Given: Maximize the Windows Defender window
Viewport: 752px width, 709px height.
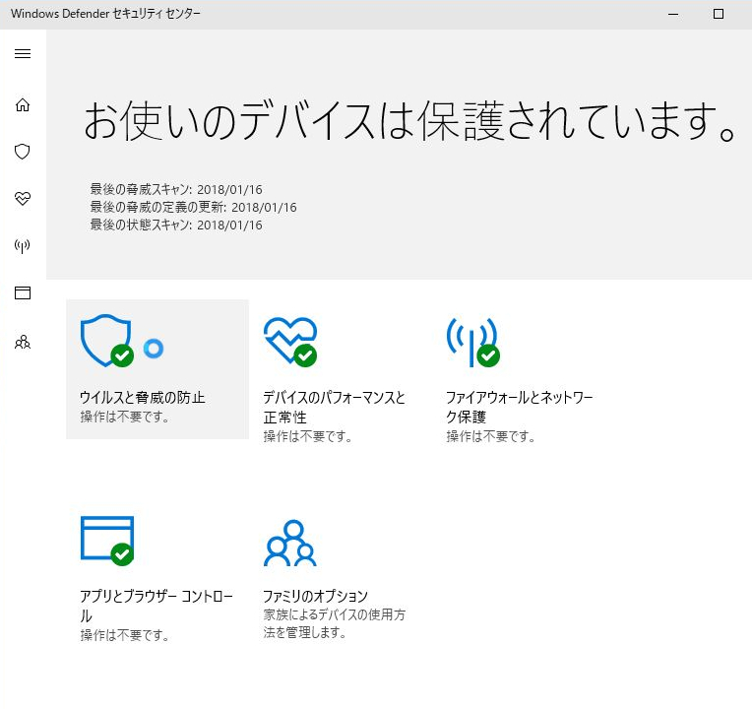Looking at the screenshot, I should [x=719, y=14].
